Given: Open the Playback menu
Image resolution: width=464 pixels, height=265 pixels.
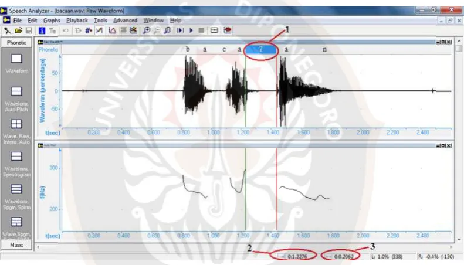Looking at the screenshot, I should [x=77, y=21].
